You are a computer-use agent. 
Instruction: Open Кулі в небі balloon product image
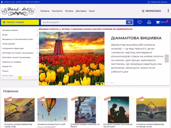pos(52,110)
